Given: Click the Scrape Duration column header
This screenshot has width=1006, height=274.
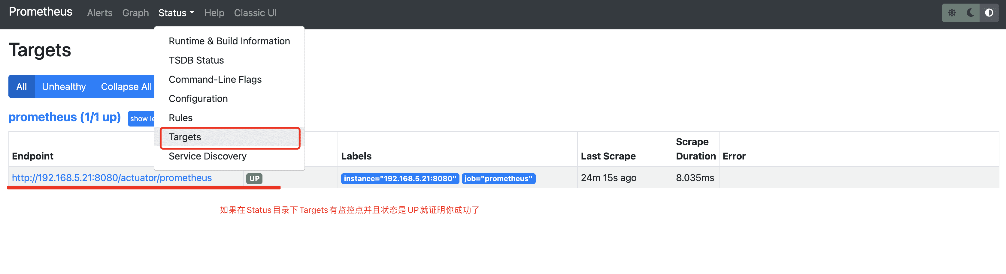Looking at the screenshot, I should 695,149.
